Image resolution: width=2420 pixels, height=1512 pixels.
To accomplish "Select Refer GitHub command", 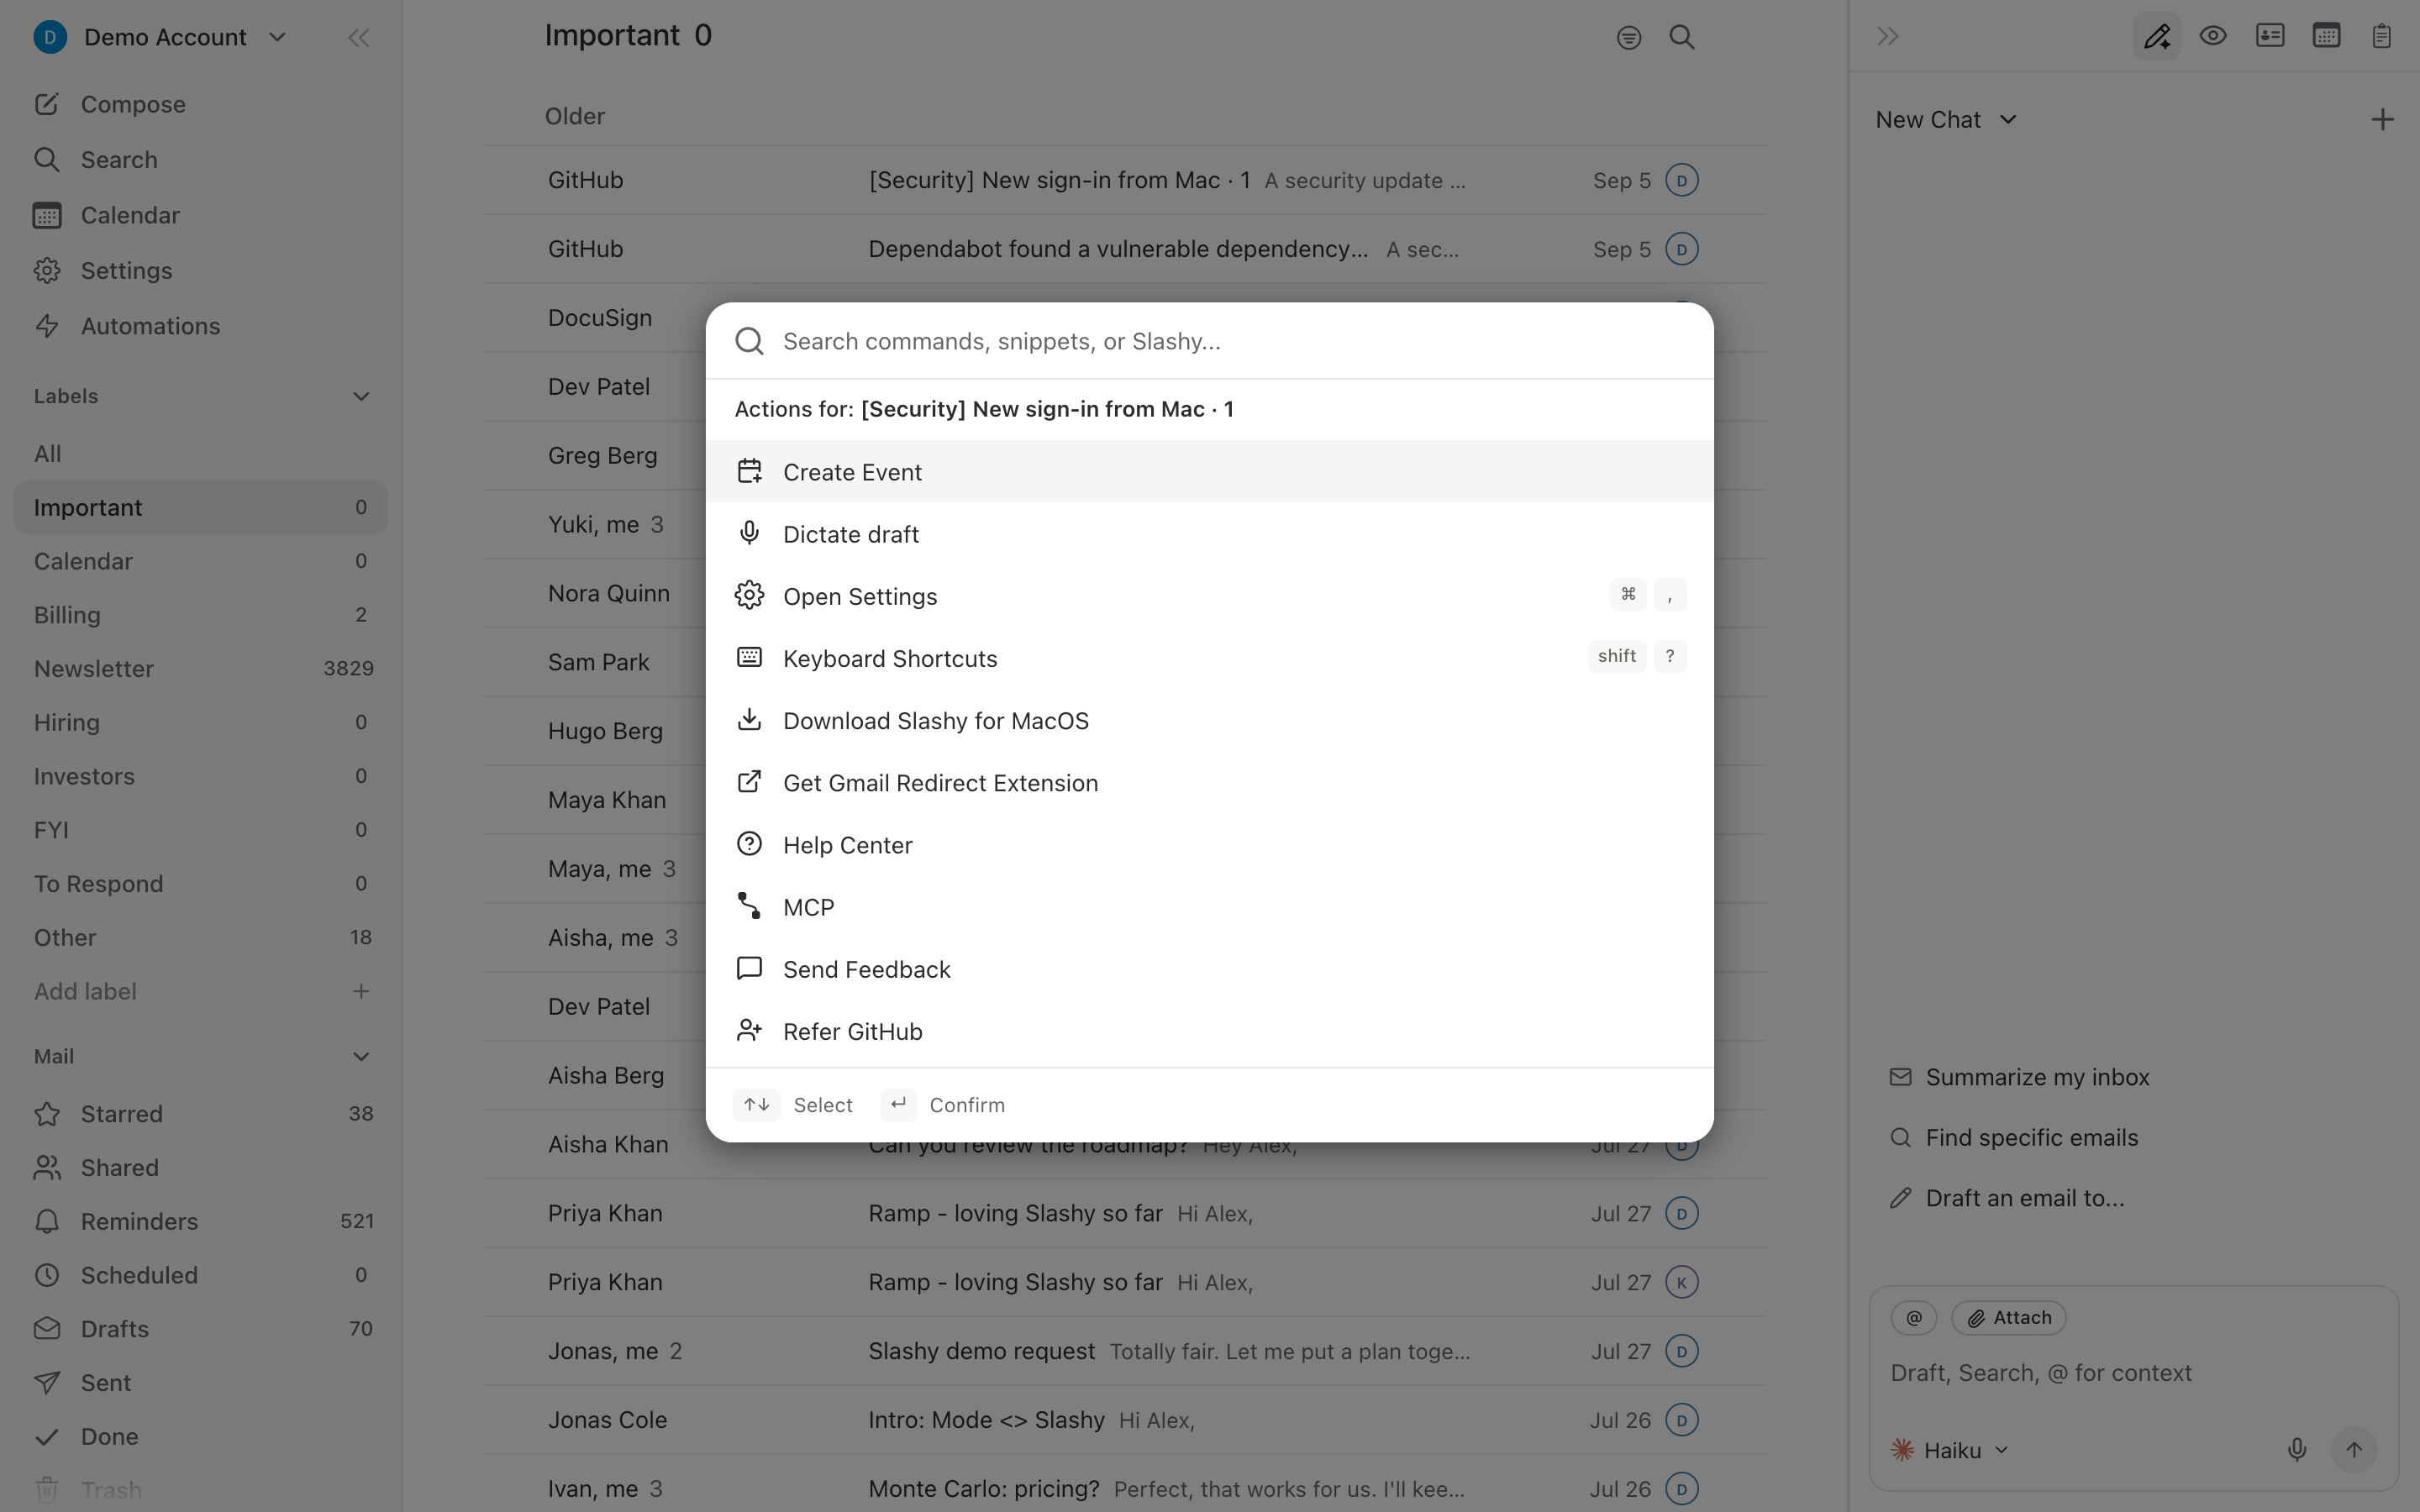I will click(1209, 1031).
